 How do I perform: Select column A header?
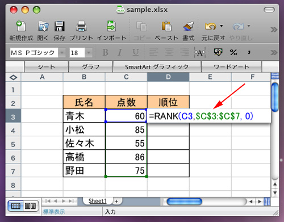coord(42,77)
